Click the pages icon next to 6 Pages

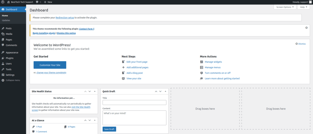(65, 127)
